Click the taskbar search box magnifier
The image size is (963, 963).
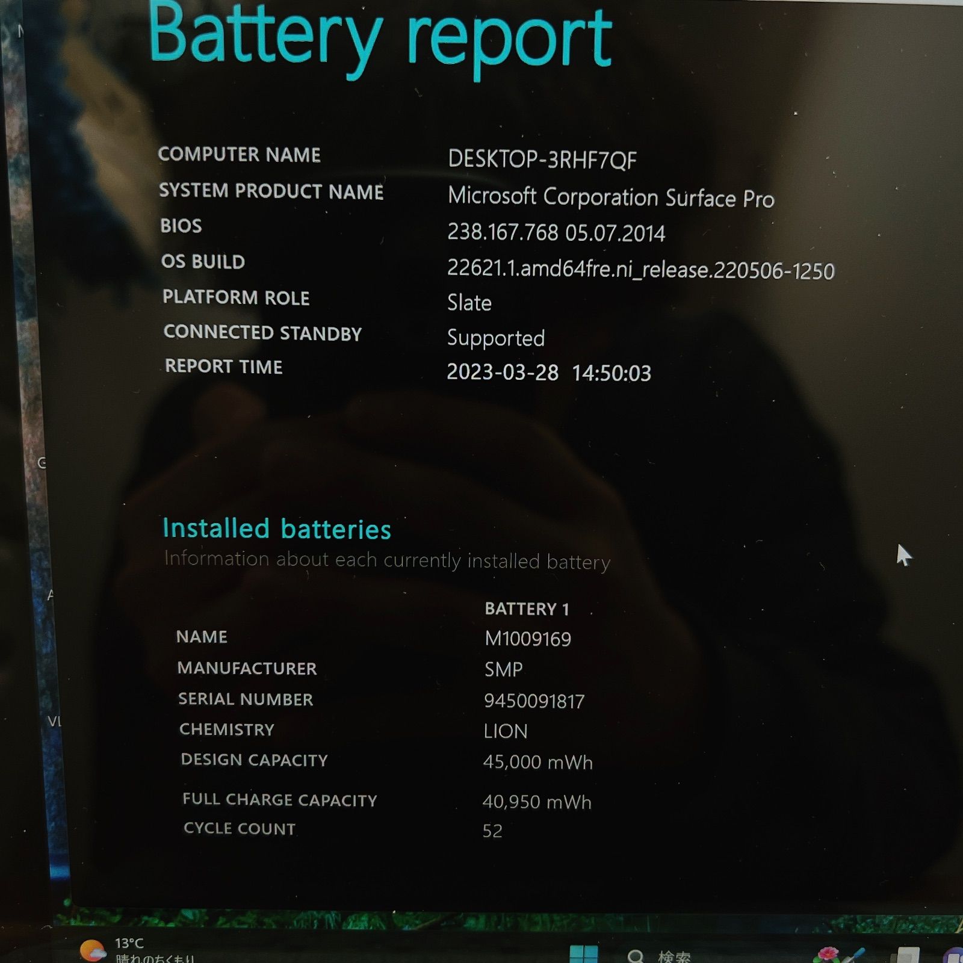click(x=636, y=956)
